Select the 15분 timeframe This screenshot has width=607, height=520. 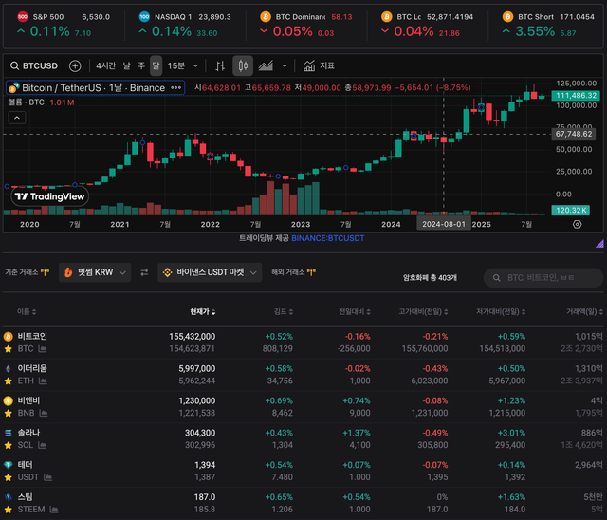click(175, 65)
